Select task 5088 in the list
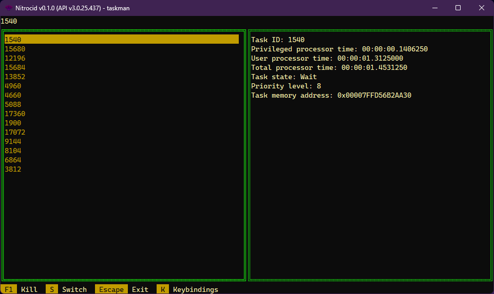The image size is (494, 294). click(x=13, y=104)
